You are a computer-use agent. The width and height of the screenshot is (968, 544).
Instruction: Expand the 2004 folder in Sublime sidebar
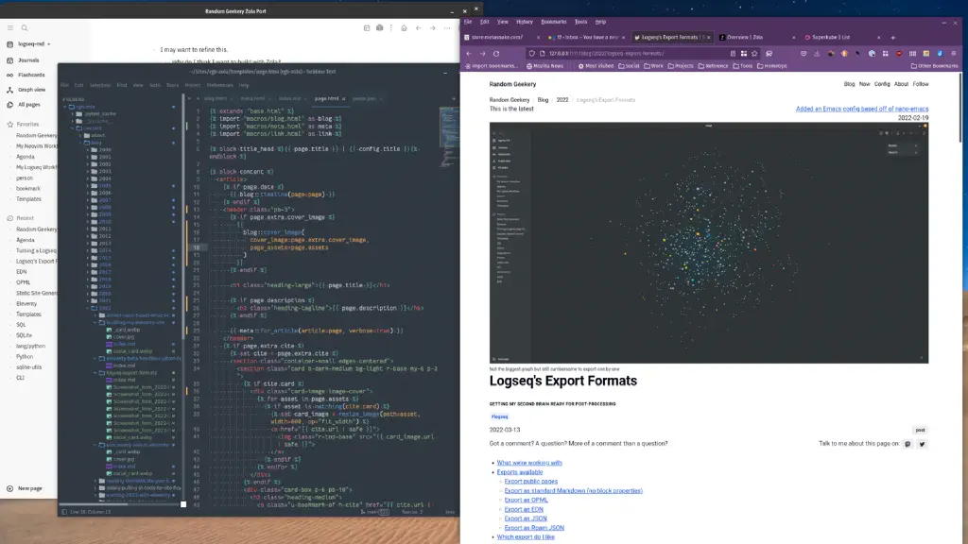[88, 178]
